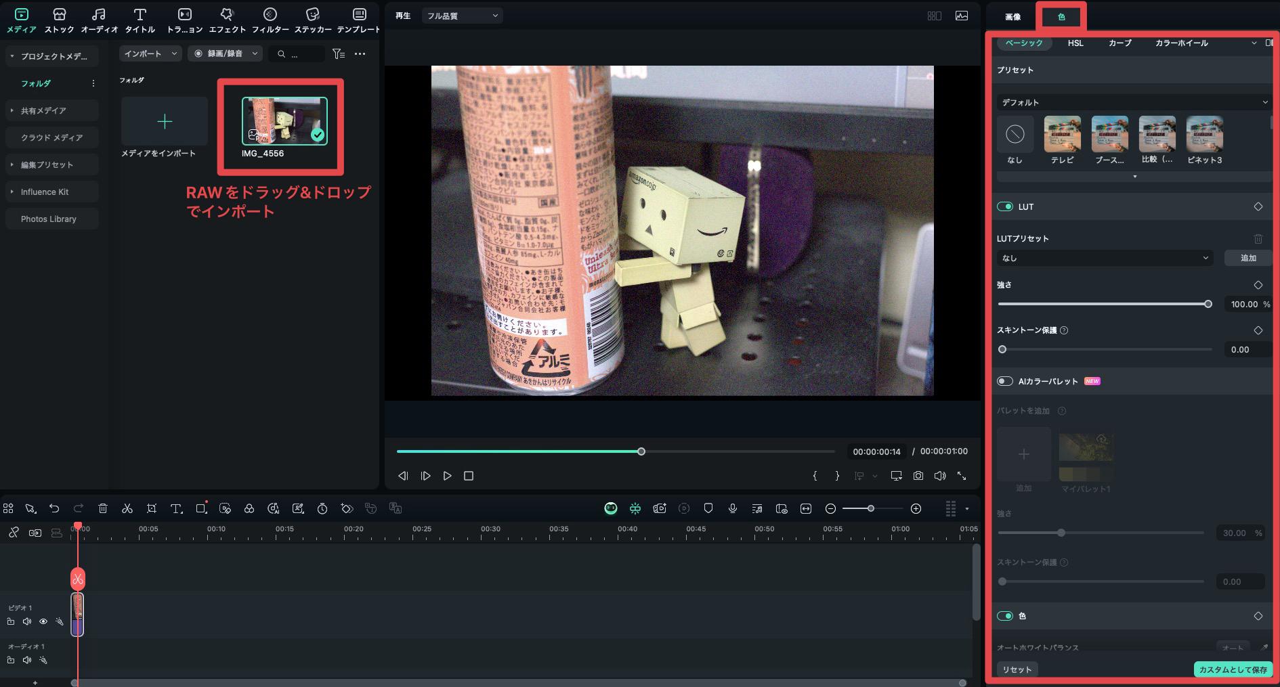Select the IMG_4556 media thumbnail
Image resolution: width=1280 pixels, height=687 pixels.
coord(284,121)
